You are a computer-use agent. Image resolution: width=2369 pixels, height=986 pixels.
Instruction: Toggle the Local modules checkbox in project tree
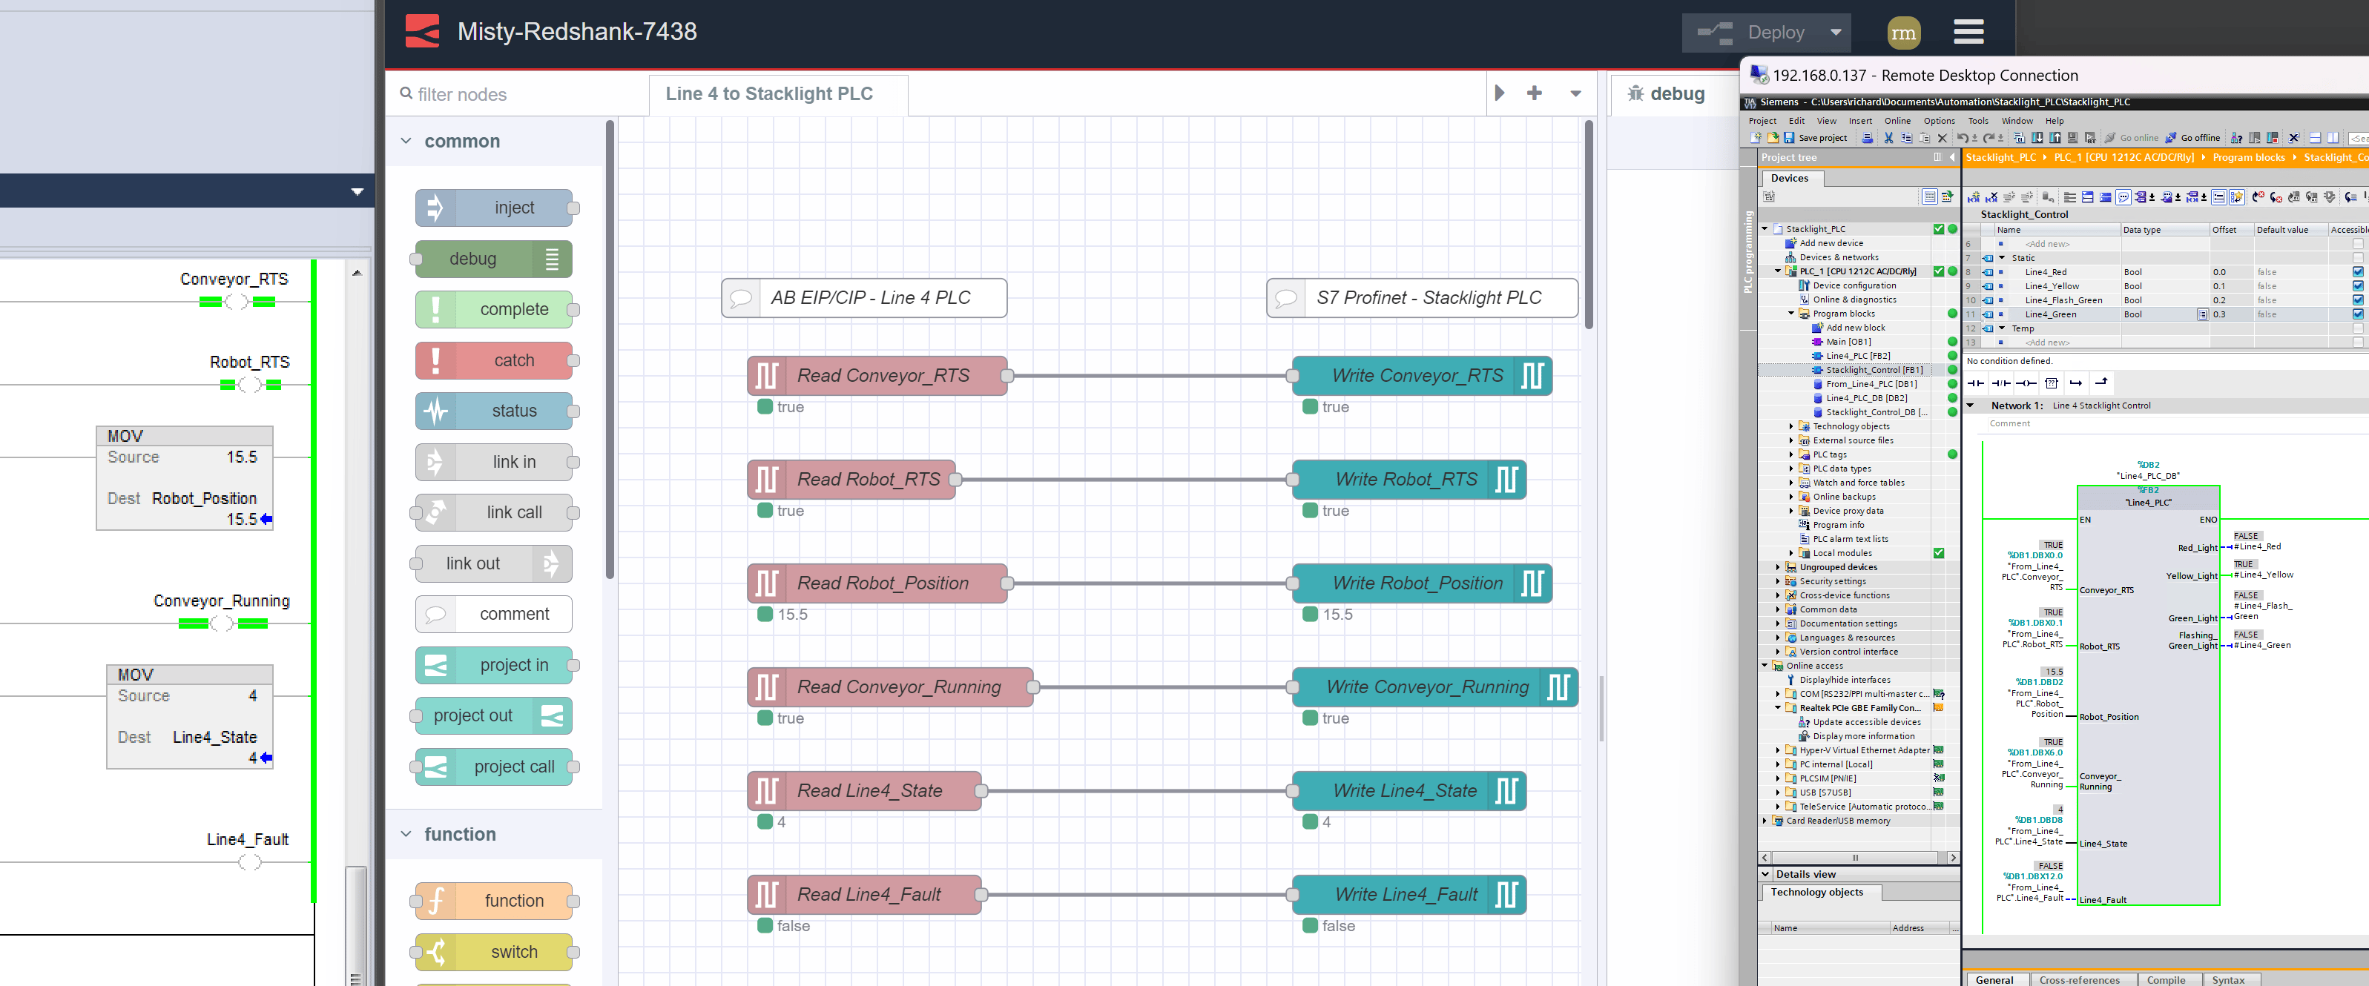pos(1939,552)
